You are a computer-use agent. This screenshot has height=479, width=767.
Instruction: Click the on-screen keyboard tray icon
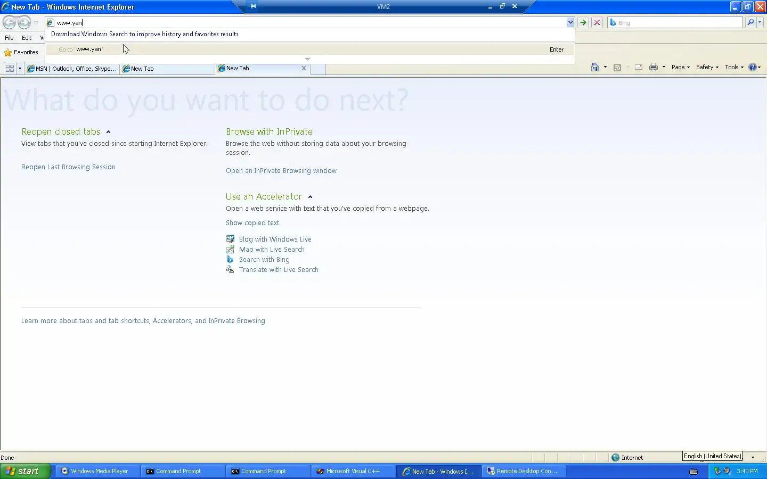click(x=693, y=472)
